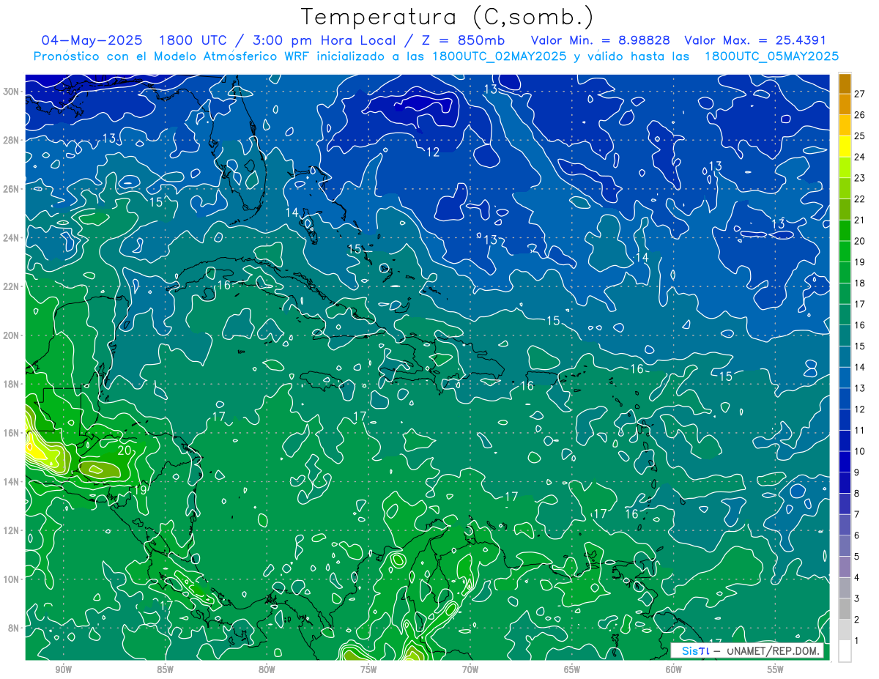The height and width of the screenshot is (679, 879).
Task: Click latitude axis label "16N"
Action: [11, 433]
